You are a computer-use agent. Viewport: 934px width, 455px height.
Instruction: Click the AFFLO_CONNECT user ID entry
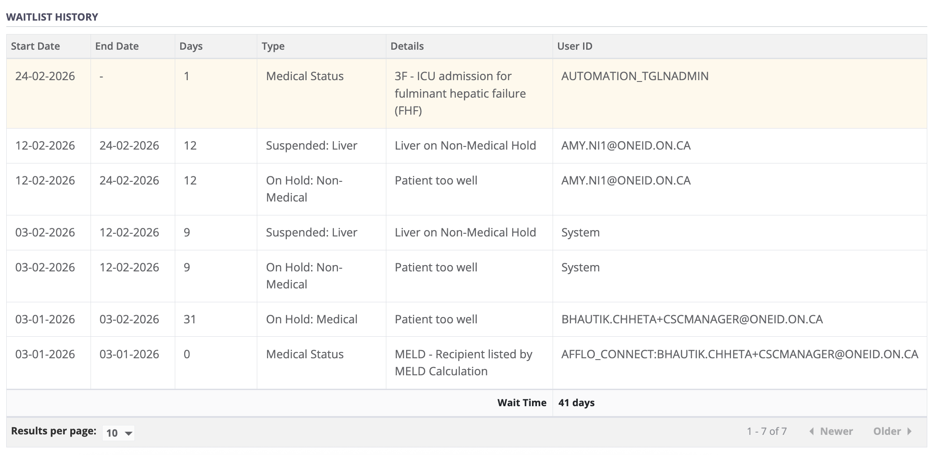click(739, 354)
